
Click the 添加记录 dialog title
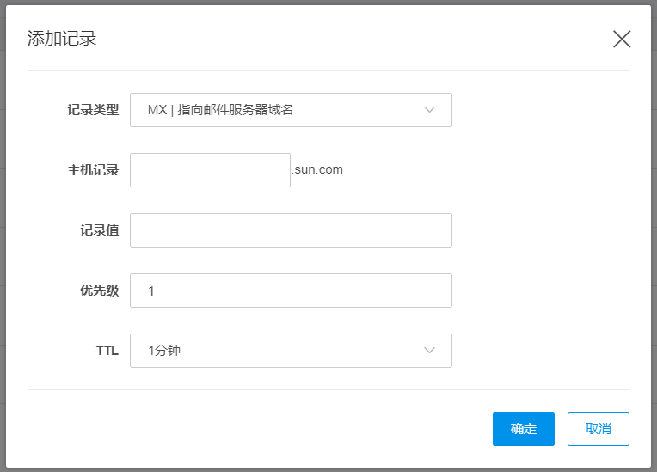(x=62, y=39)
